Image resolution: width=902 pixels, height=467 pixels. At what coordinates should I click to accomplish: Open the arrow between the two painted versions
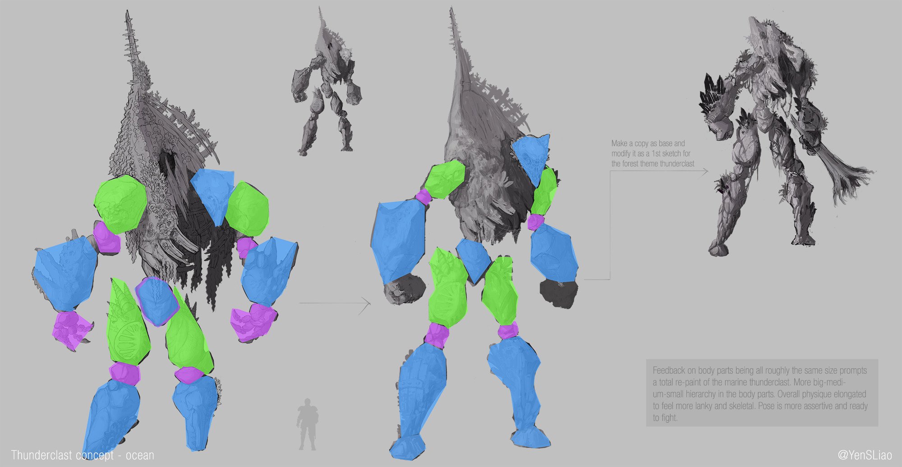click(x=334, y=304)
